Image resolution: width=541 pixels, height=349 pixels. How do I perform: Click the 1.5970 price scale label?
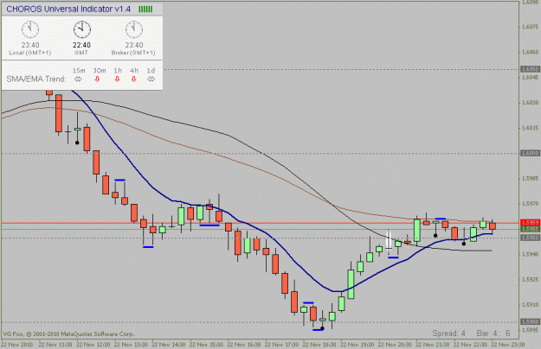click(x=531, y=204)
